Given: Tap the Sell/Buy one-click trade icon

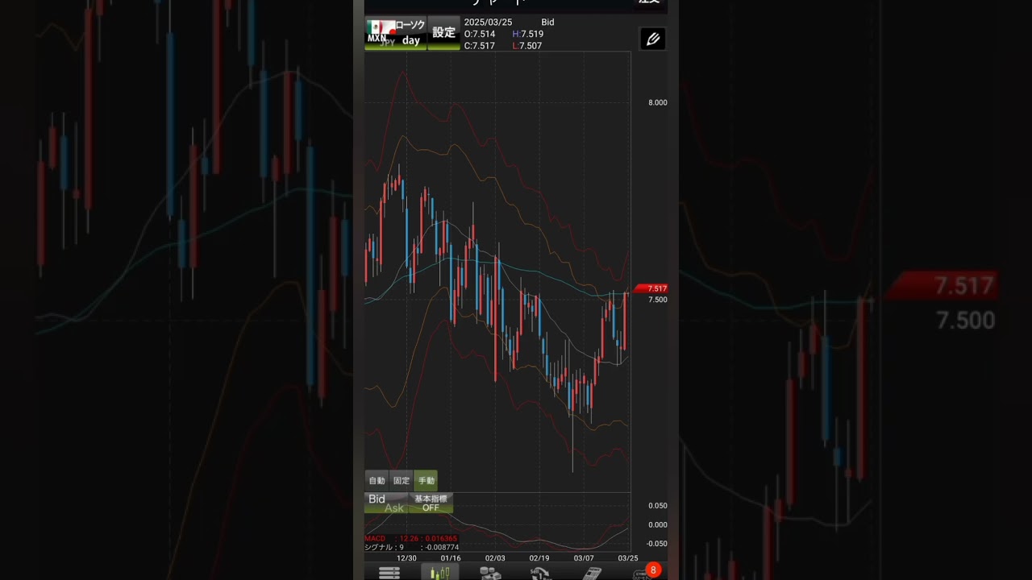Looking at the screenshot, I should pos(540,573).
